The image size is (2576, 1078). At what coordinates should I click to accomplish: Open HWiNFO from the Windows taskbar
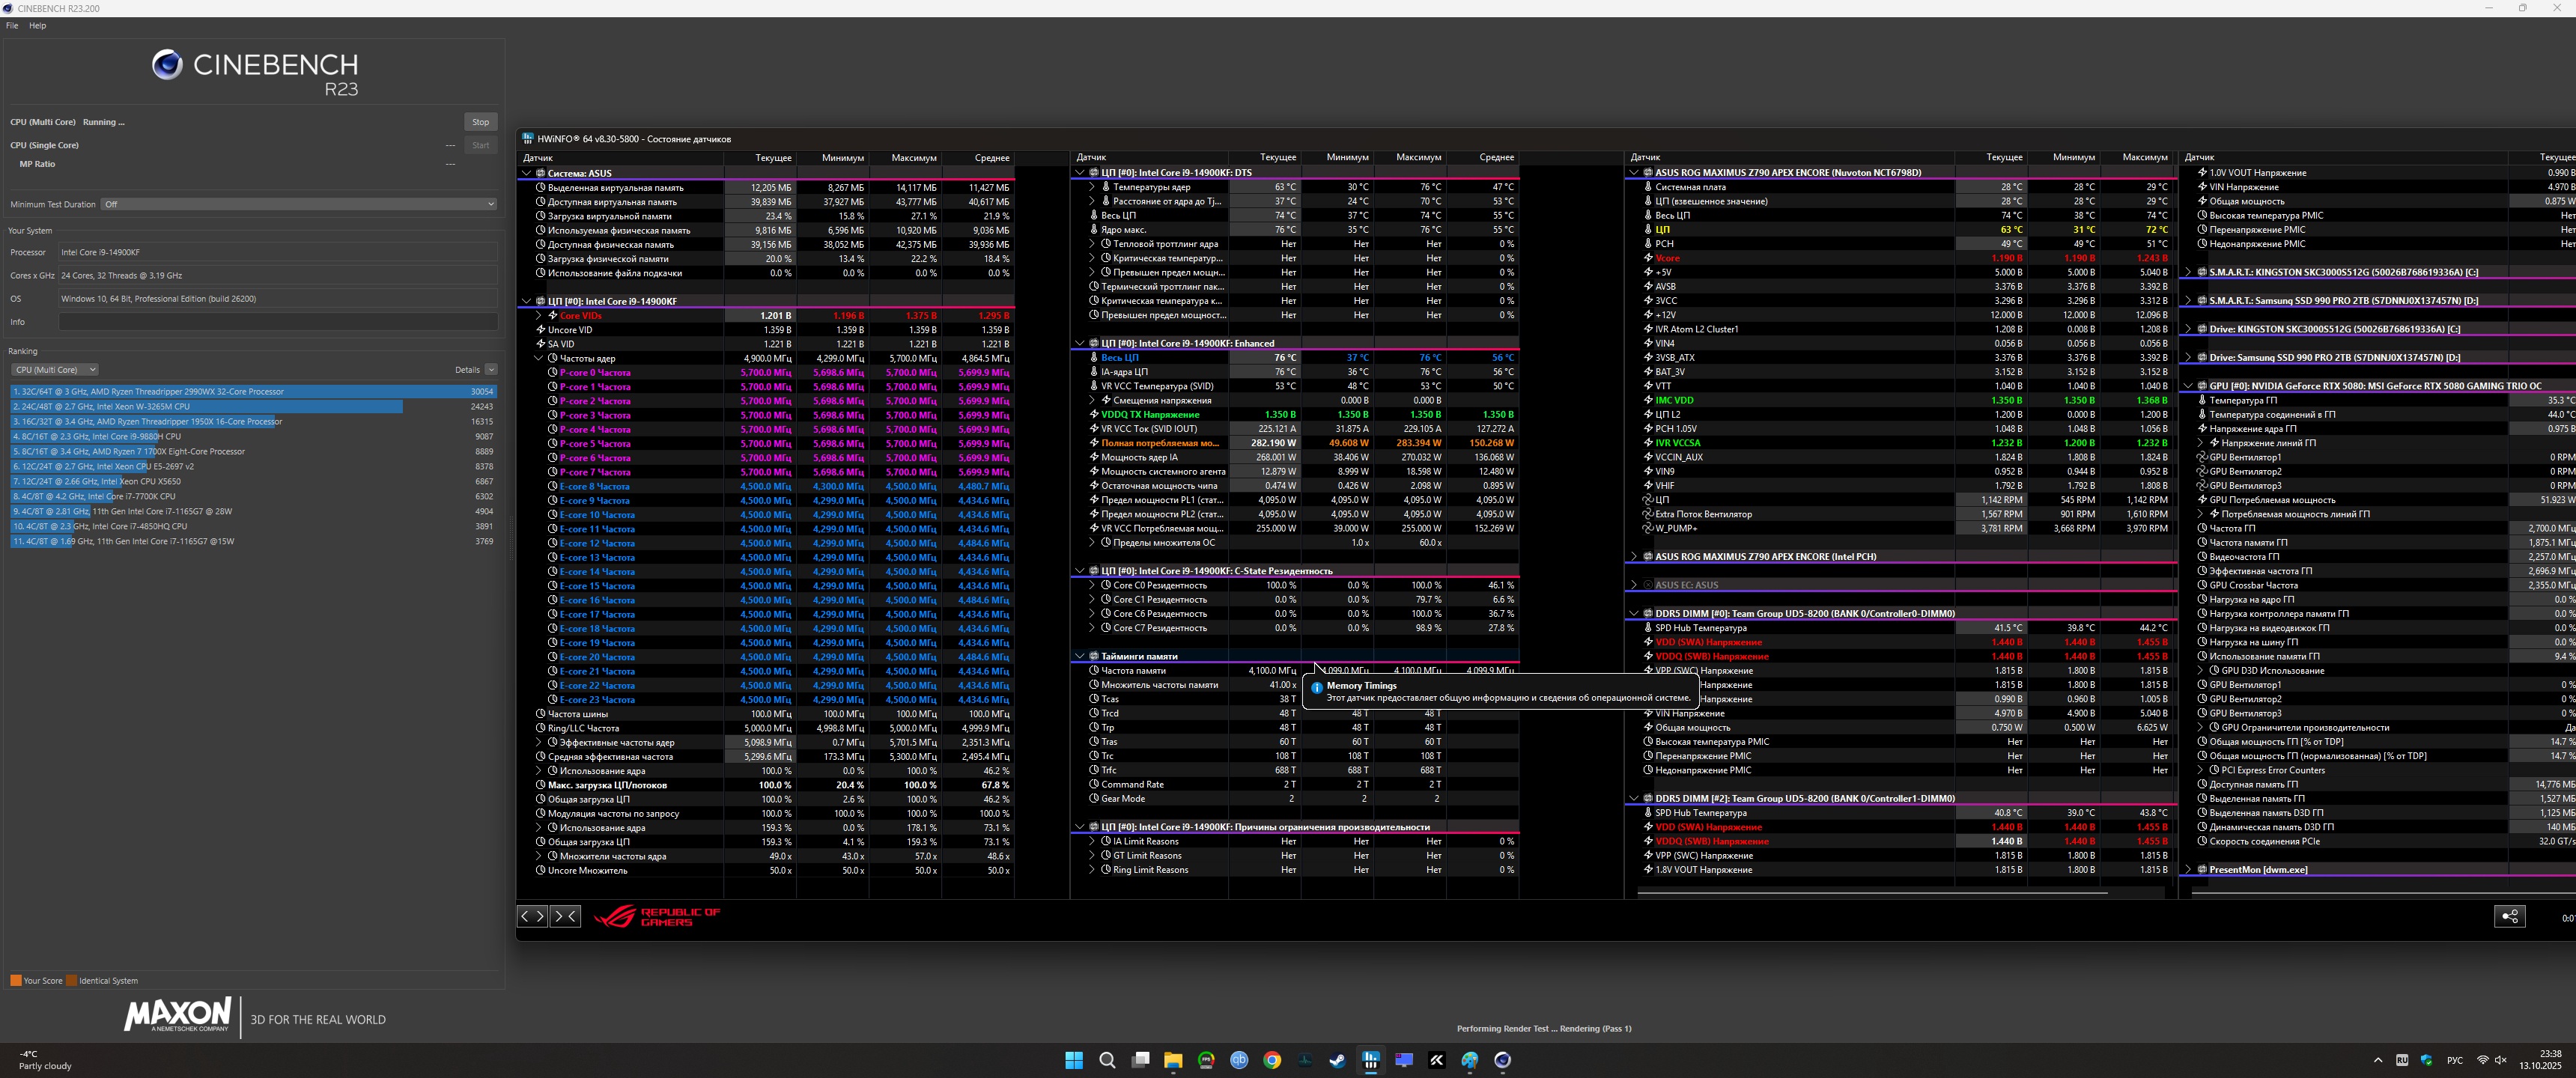point(1370,1060)
